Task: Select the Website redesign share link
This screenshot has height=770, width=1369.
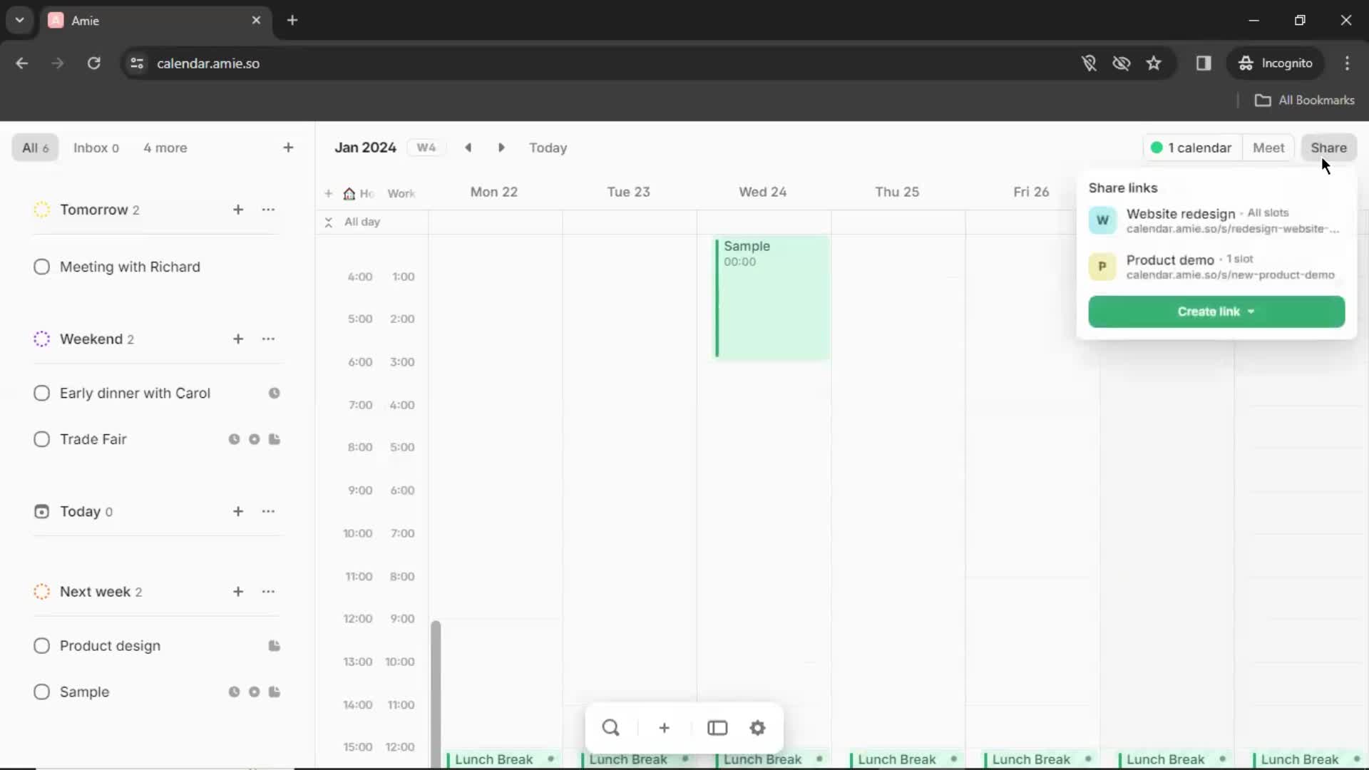Action: pos(1213,219)
